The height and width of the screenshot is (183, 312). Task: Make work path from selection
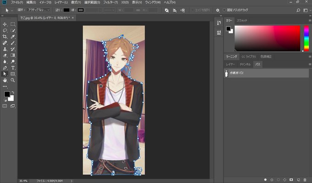pos(285,180)
